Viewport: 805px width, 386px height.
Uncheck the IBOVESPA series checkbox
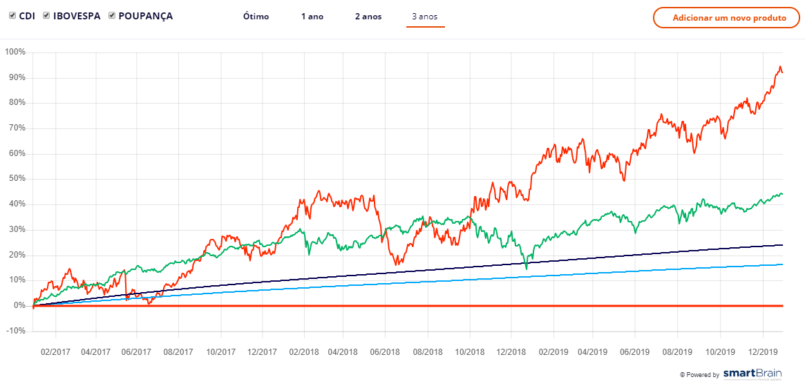[46, 16]
